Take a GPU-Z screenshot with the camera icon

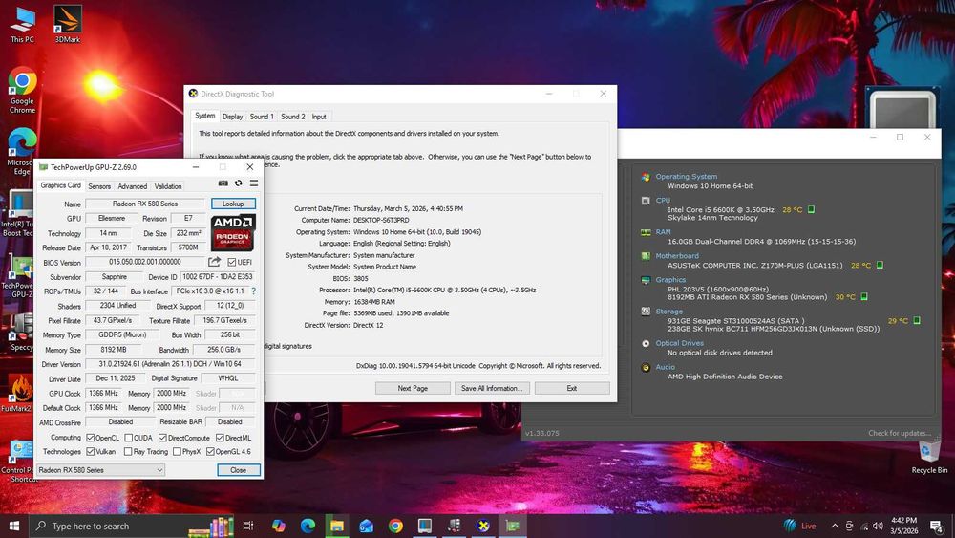223,183
